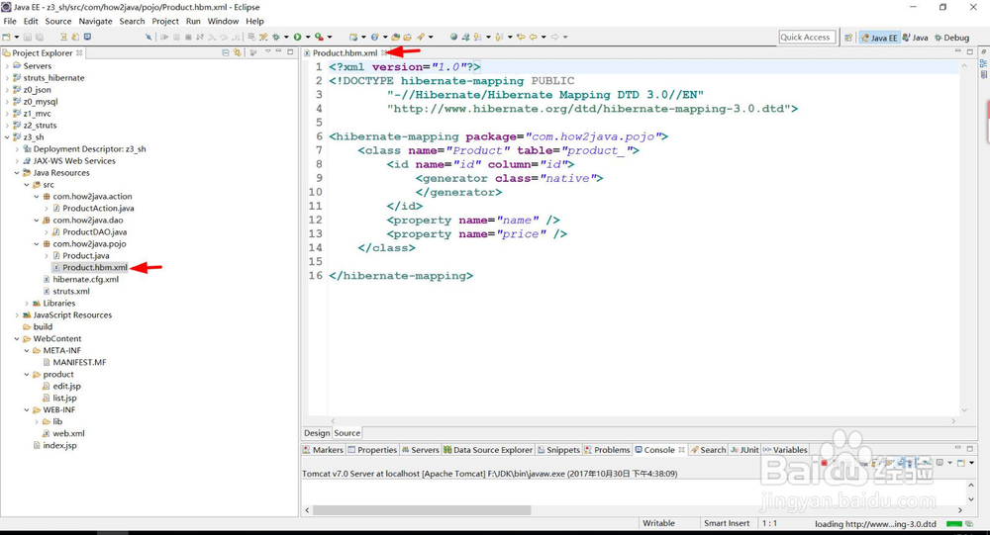
Task: Click red Terminate button in Console
Action: pyautogui.click(x=824, y=463)
